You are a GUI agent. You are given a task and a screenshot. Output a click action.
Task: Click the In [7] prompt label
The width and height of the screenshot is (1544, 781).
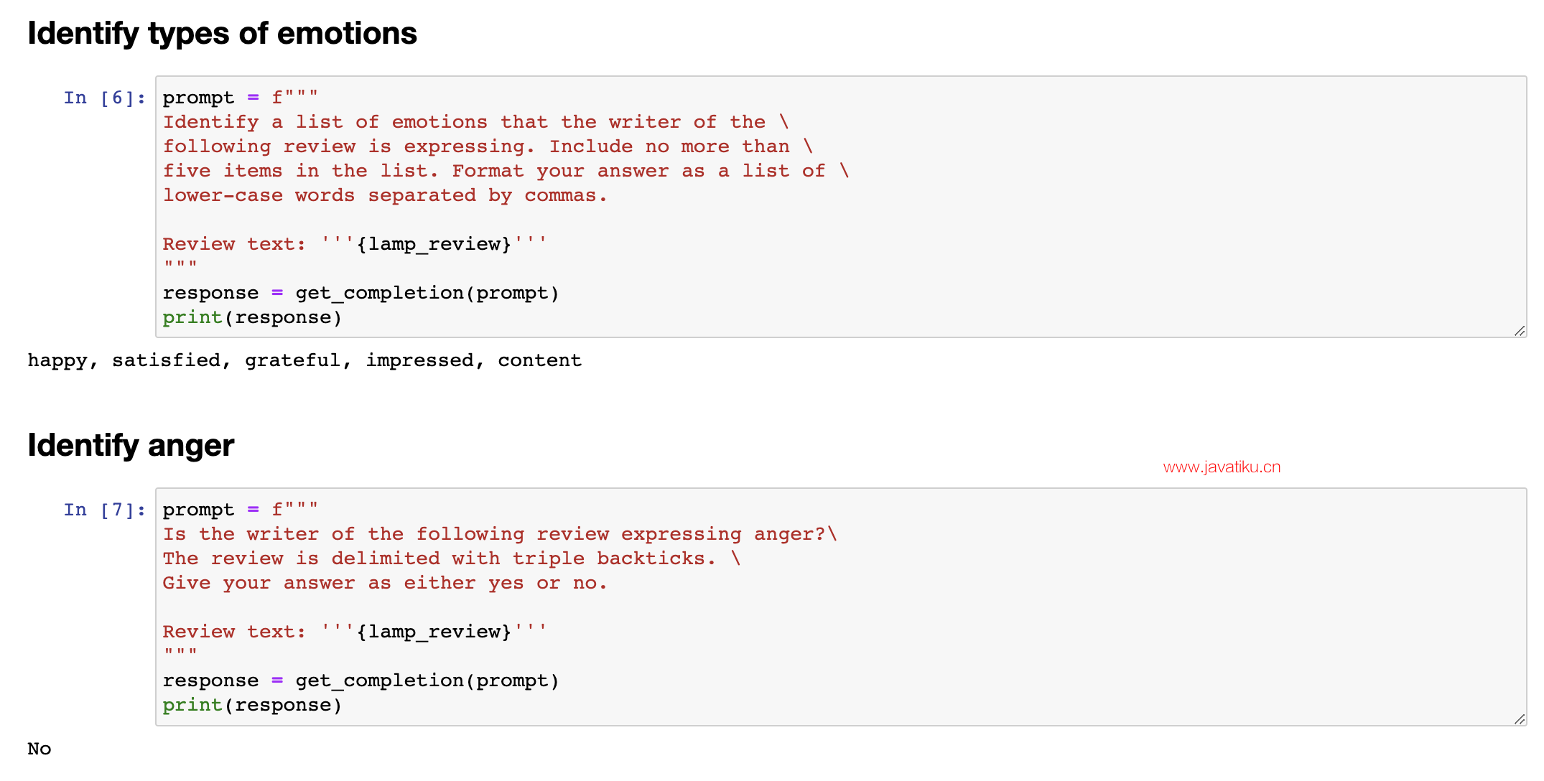coord(105,510)
